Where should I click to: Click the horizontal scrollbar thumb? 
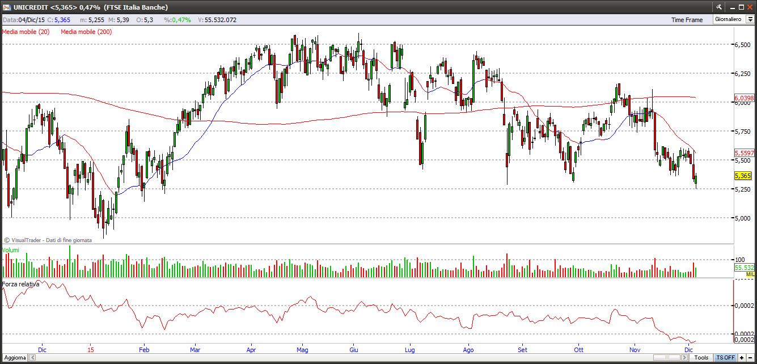tap(667, 357)
